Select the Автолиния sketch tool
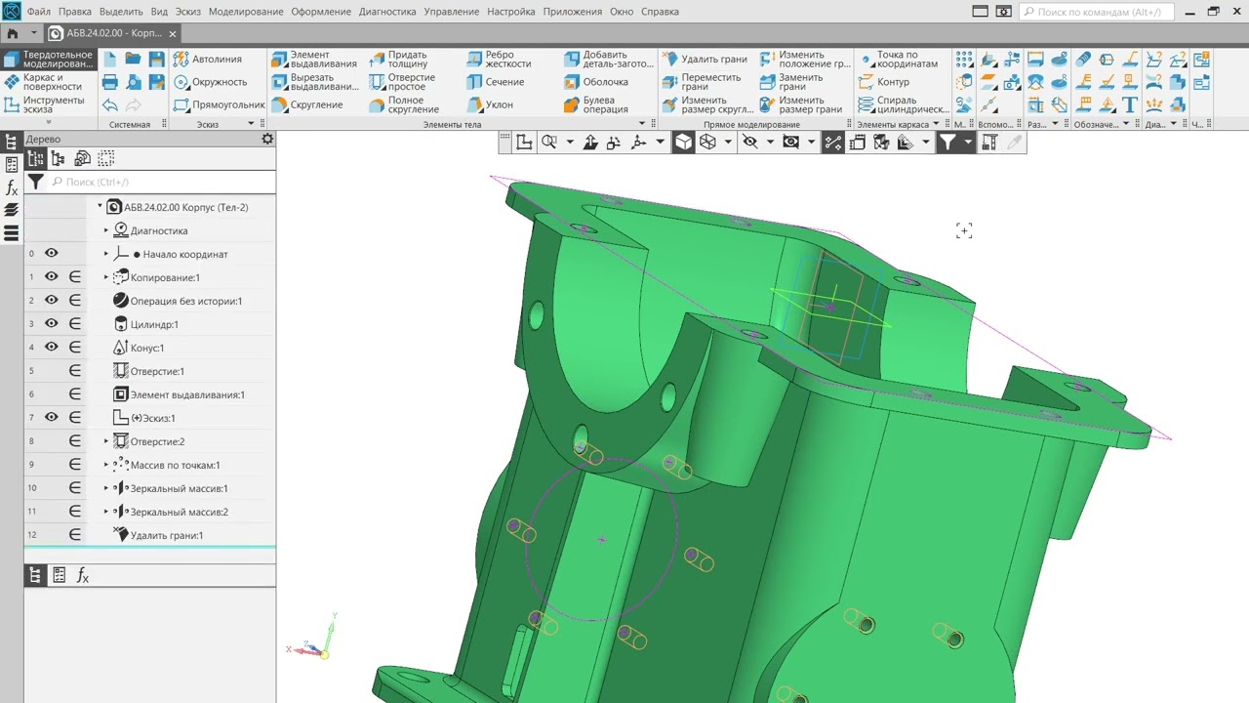Viewport: 1249px width, 703px height. pyautogui.click(x=208, y=60)
